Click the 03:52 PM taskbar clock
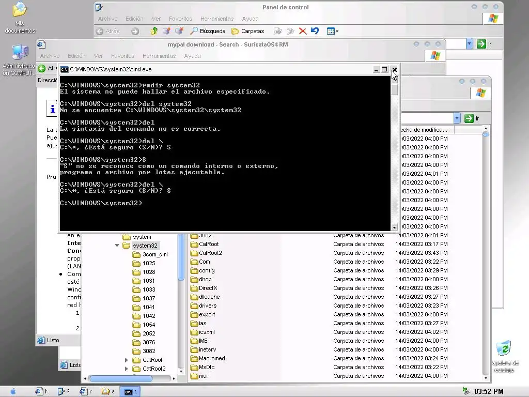Image resolution: width=529 pixels, height=397 pixels. point(489,392)
